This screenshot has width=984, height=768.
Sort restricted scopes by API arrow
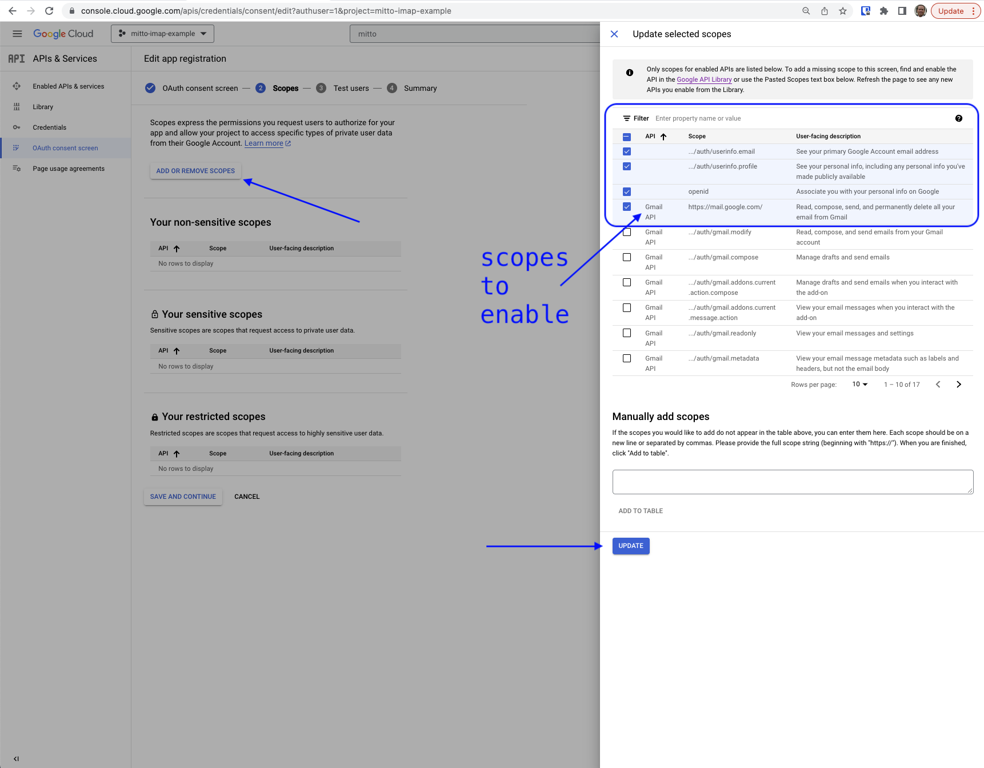coord(177,454)
